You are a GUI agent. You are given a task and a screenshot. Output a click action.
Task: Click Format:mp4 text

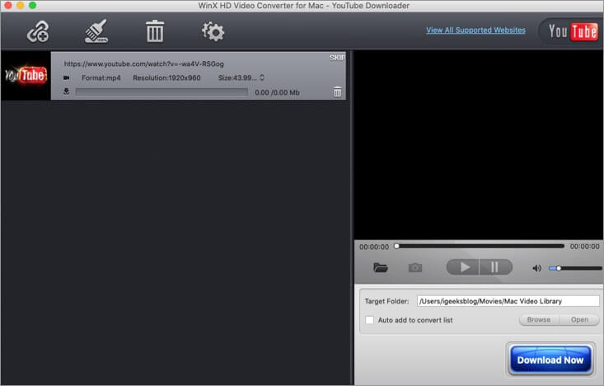point(101,78)
